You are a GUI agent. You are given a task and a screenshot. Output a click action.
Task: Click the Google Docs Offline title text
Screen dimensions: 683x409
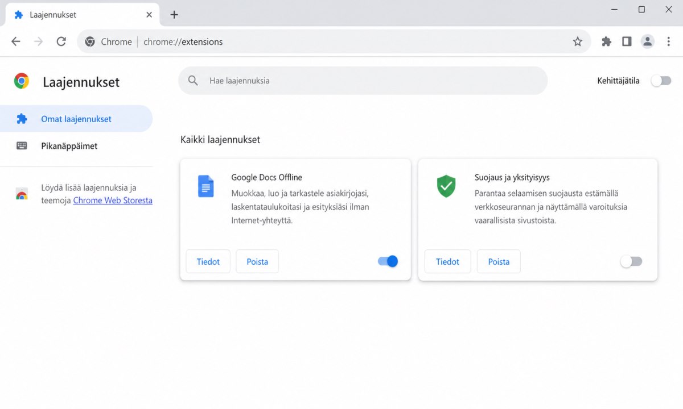pyautogui.click(x=266, y=177)
